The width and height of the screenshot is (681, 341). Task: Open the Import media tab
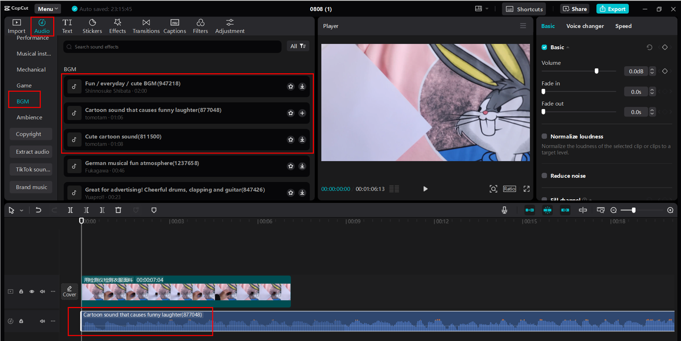coord(16,26)
